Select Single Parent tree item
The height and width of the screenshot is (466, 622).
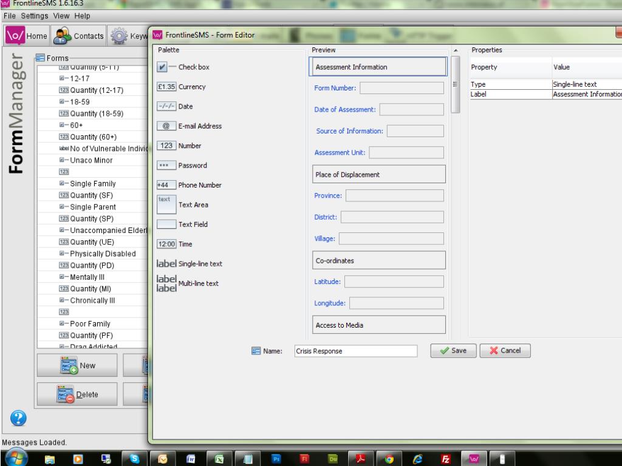click(x=93, y=207)
